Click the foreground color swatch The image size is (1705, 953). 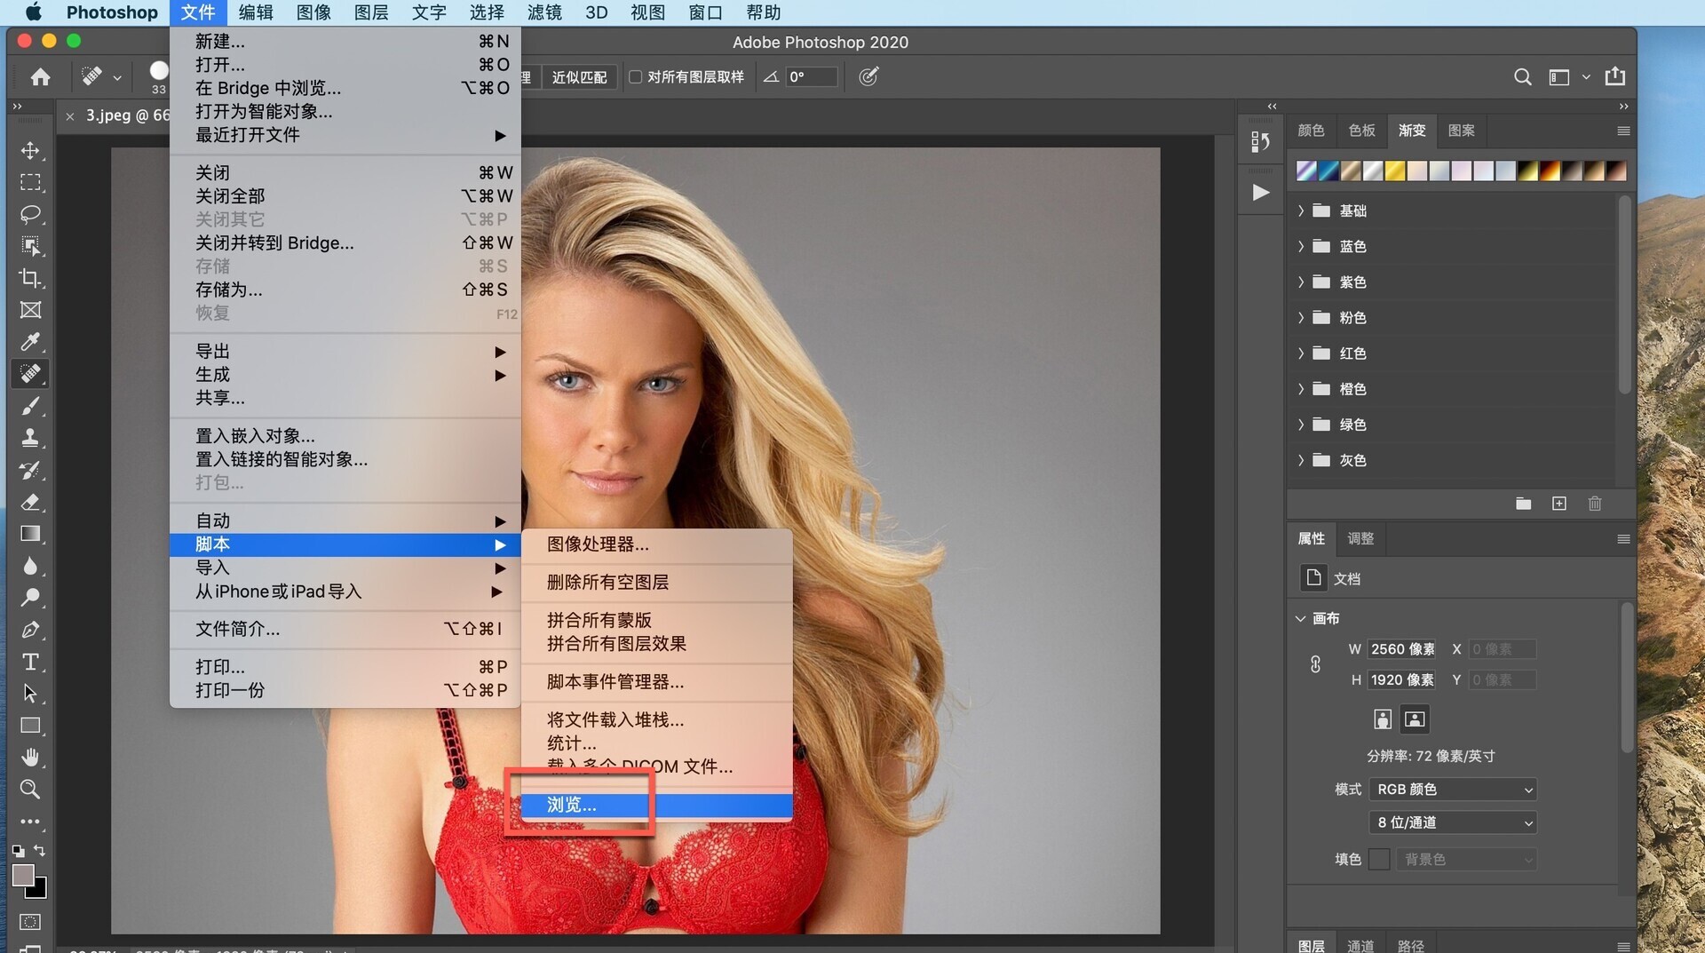(23, 875)
